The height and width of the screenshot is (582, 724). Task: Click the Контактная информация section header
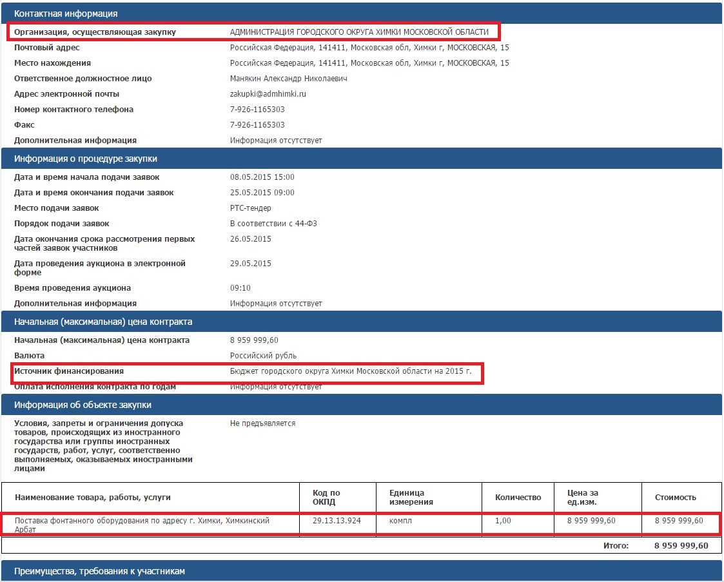coord(361,14)
